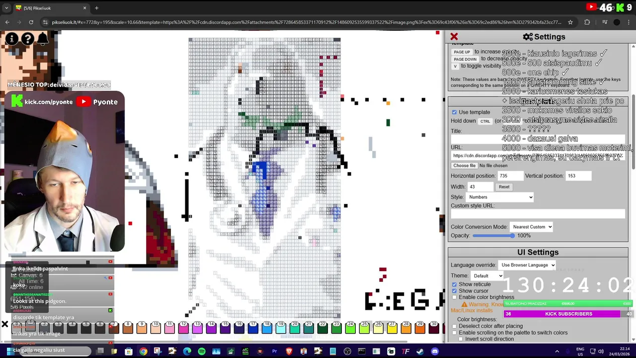
Task: Open the notifications bell icon
Action: pyautogui.click(x=43, y=39)
